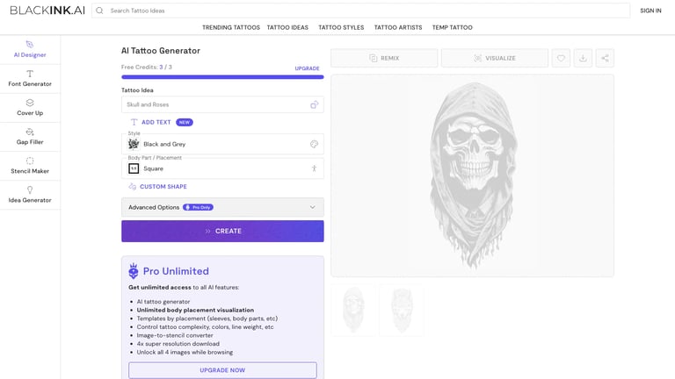Viewport: 675px width, 379px height.
Task: Go to Trending Tattoos menu
Action: pos(231,27)
